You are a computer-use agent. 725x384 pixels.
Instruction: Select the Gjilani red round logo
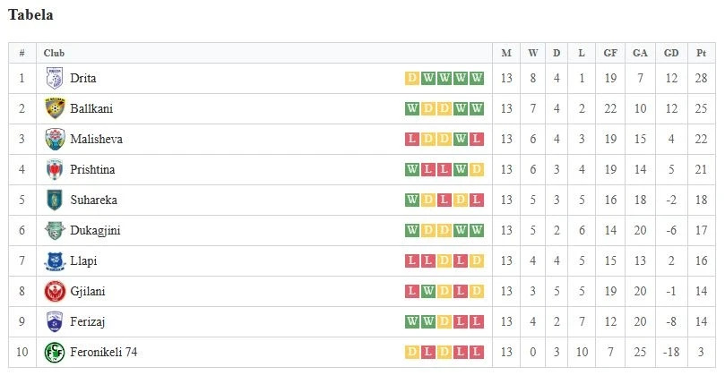point(55,292)
